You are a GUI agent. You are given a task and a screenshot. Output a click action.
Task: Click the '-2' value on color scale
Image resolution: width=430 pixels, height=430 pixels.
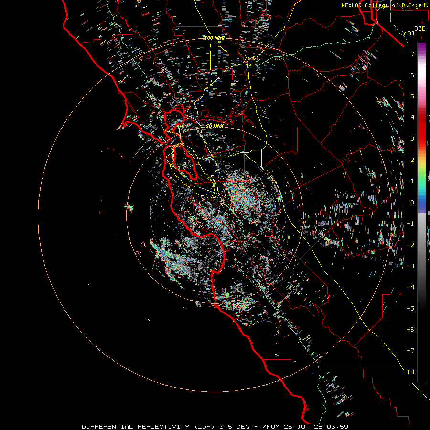(410, 245)
